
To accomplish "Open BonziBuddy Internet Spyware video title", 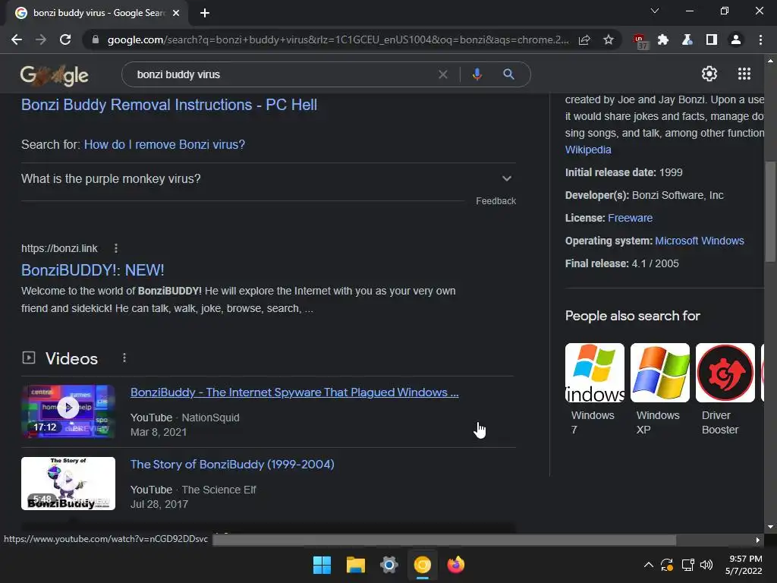I will click(294, 392).
